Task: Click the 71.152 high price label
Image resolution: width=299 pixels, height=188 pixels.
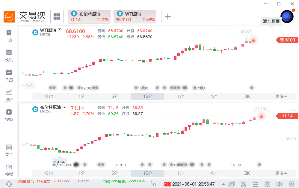Action: click(261, 108)
